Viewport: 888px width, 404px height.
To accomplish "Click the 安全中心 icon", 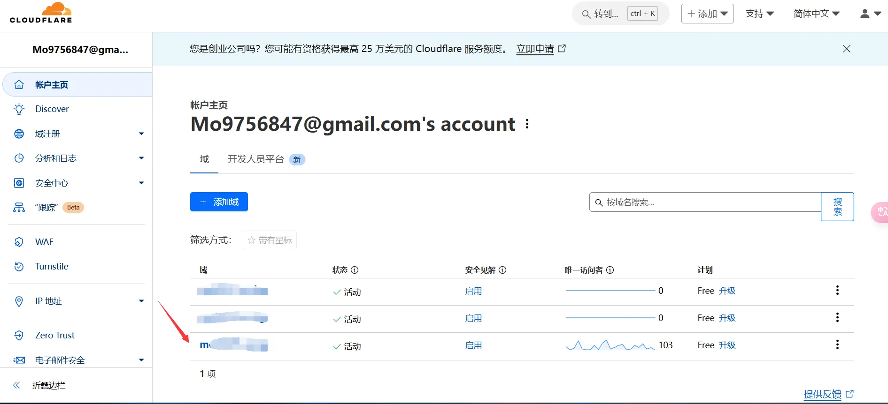I will pos(19,183).
